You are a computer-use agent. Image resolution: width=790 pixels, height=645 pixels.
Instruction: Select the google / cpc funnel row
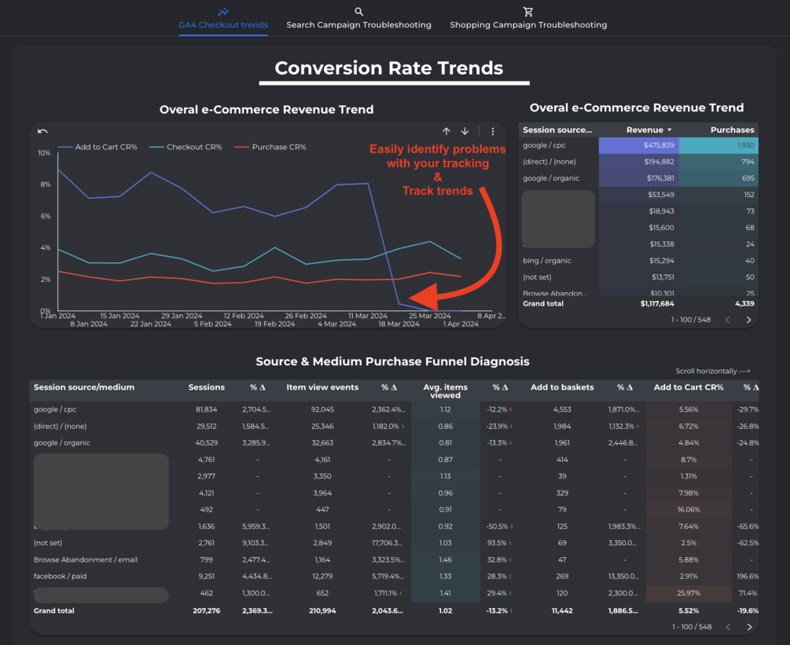coord(394,409)
